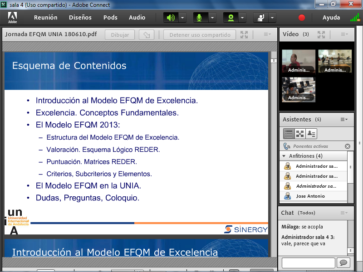
Task: Switch to breakout room view
Action: point(300,134)
